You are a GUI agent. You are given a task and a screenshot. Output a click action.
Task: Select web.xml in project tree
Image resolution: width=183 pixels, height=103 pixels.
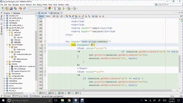tap(19, 37)
